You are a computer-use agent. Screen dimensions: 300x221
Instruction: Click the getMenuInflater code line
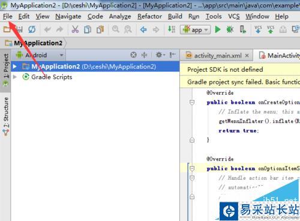pyautogui.click(x=259, y=121)
